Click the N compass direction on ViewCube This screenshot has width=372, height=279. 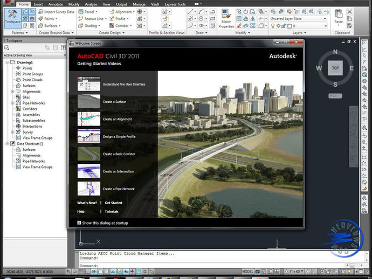coord(335,52)
